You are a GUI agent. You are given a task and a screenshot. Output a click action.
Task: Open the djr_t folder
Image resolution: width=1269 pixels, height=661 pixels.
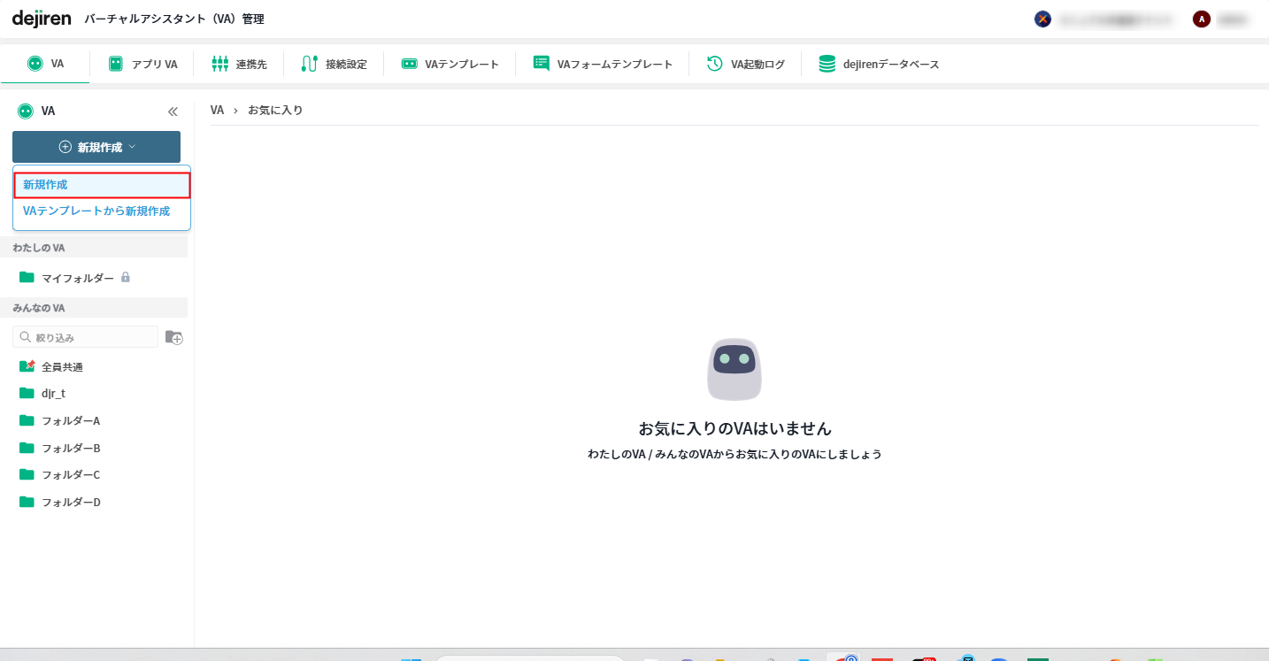(53, 393)
